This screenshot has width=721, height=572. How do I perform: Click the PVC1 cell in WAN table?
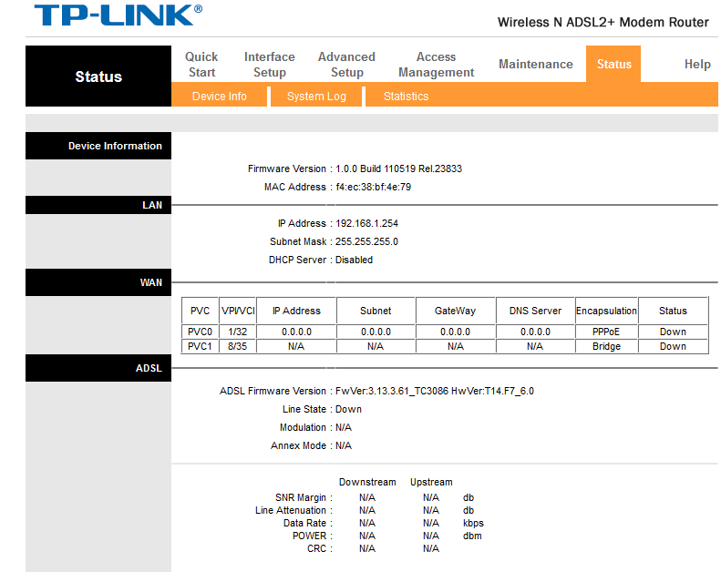[x=200, y=346]
